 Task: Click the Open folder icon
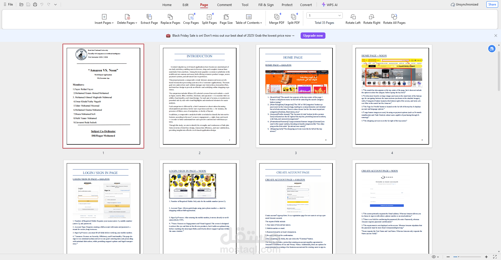click(21, 4)
